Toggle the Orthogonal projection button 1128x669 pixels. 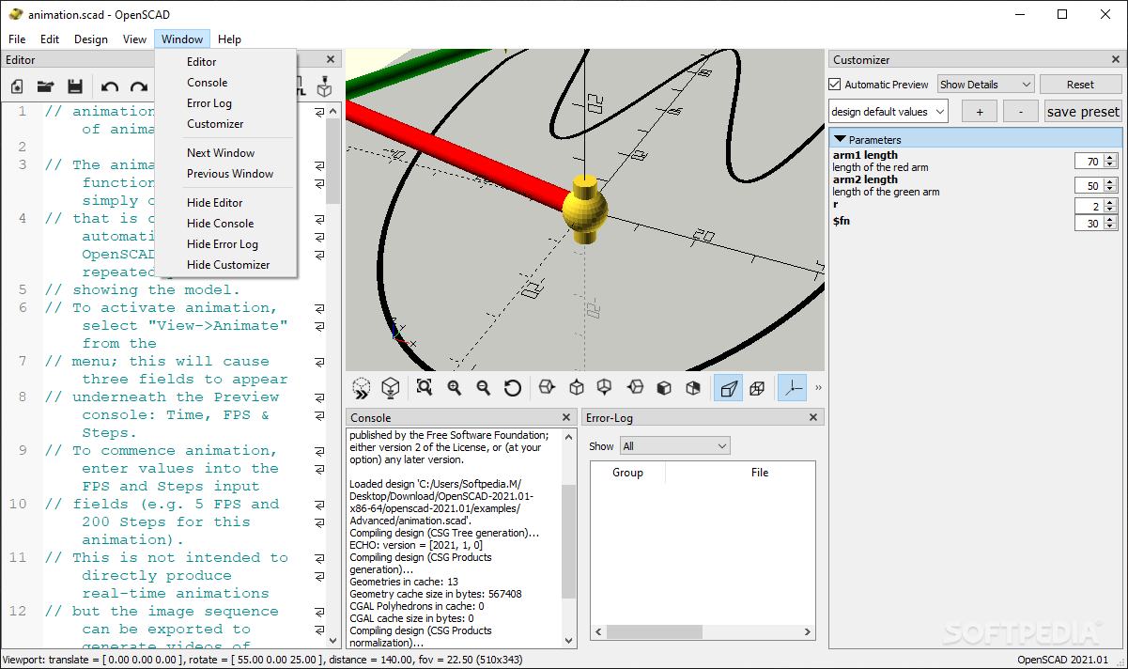coord(757,387)
